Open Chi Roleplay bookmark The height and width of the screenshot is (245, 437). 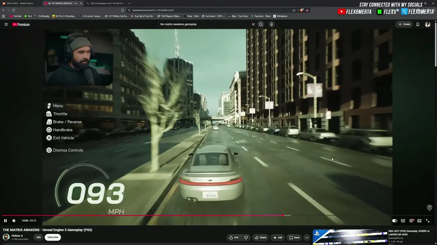pos(42,16)
